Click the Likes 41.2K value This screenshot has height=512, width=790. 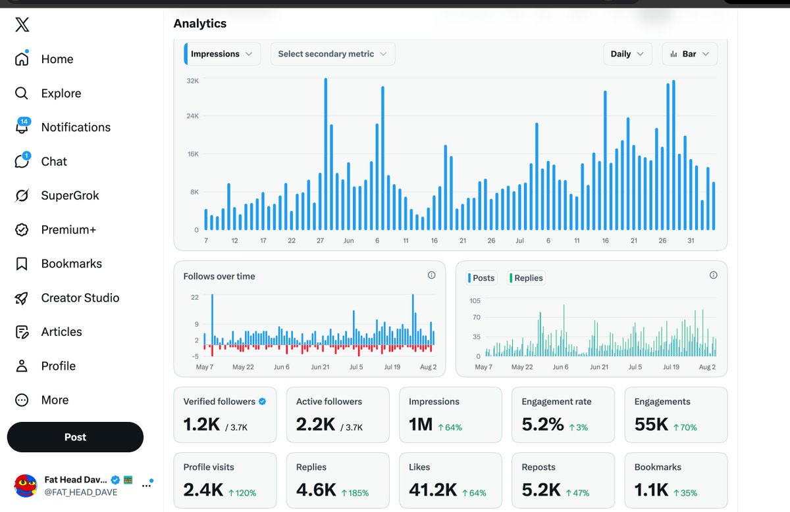pos(433,490)
